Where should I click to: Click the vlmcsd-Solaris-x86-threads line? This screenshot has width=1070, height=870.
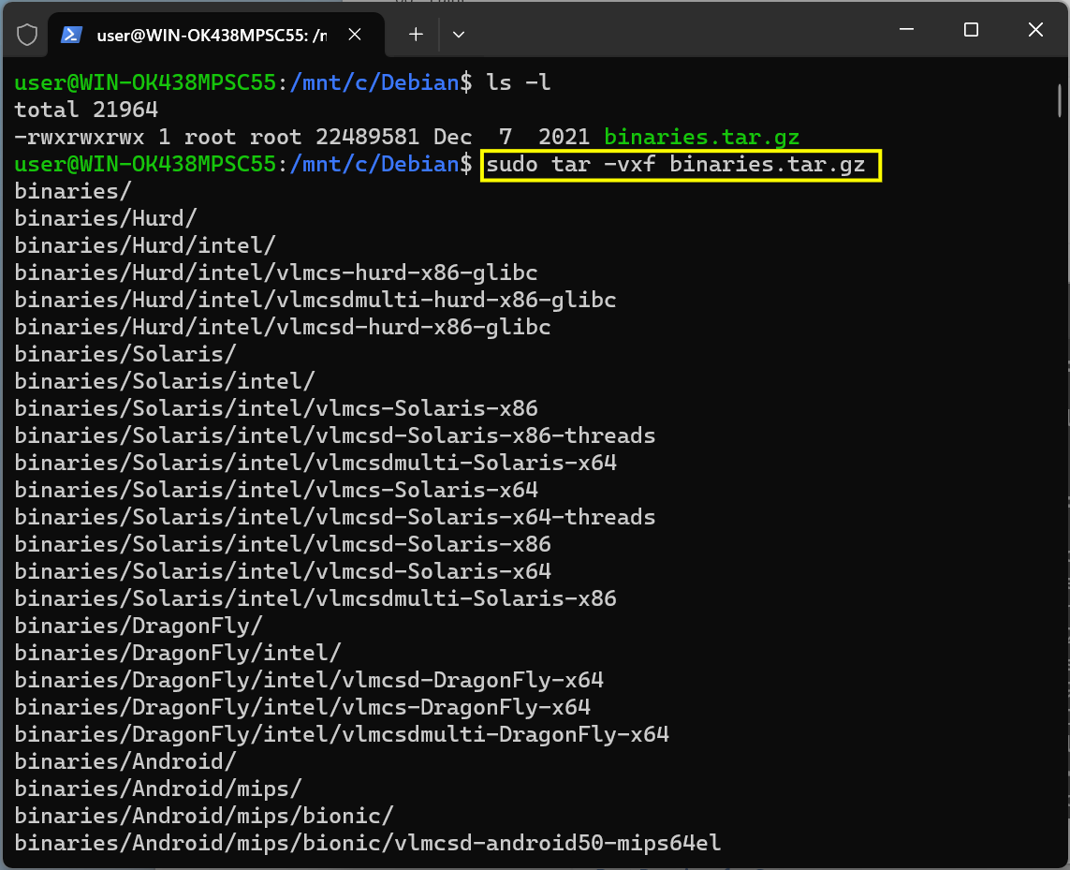click(335, 435)
